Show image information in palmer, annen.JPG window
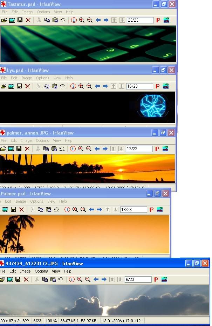This screenshot has height=326, width=212. [x=73, y=149]
